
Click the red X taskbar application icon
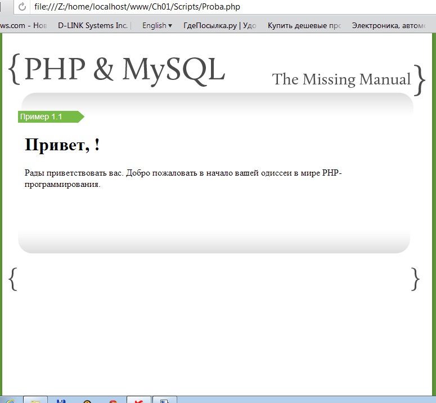139,400
